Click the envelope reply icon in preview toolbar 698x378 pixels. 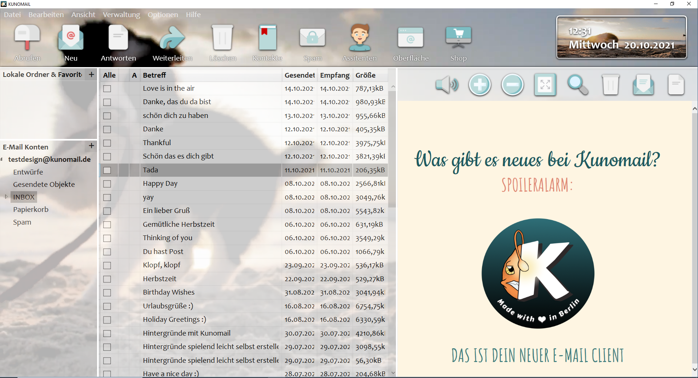[x=643, y=85]
